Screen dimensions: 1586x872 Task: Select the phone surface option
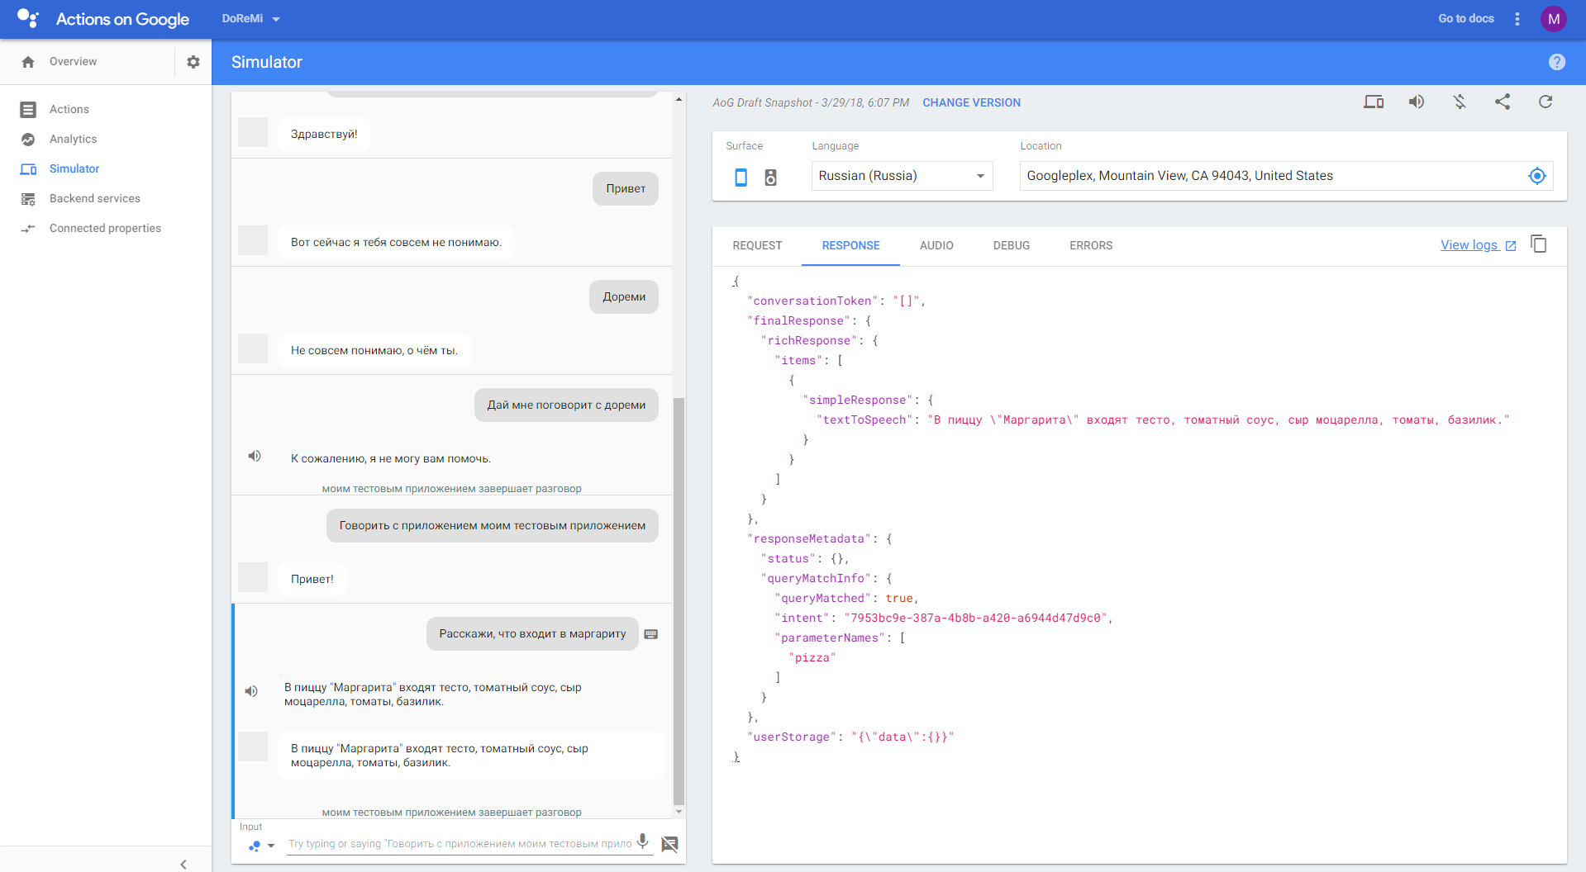pyautogui.click(x=741, y=177)
